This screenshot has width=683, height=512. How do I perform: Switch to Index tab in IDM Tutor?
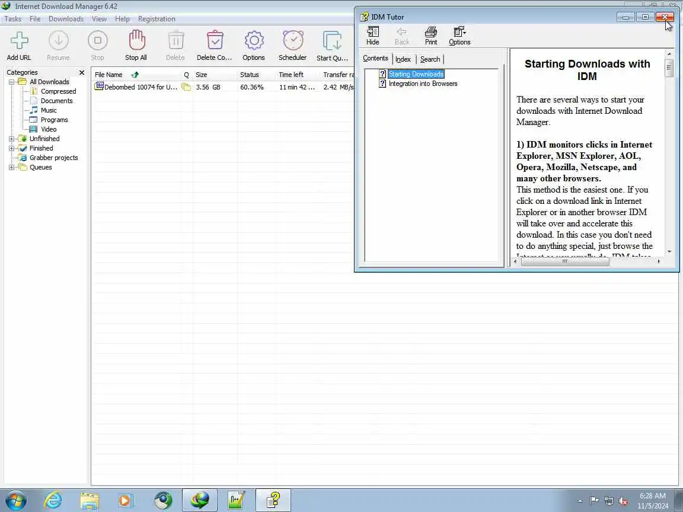click(x=403, y=59)
